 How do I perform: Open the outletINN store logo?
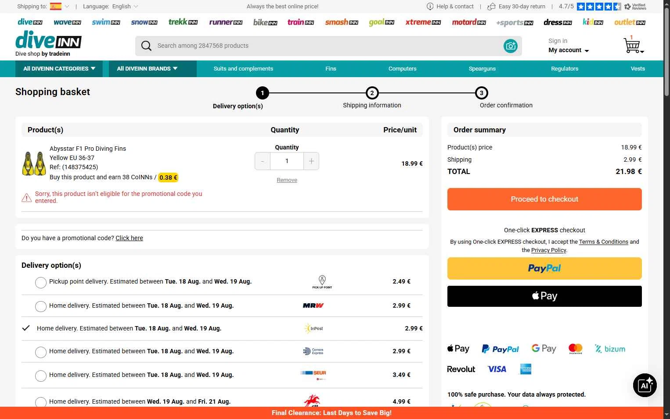tap(630, 22)
